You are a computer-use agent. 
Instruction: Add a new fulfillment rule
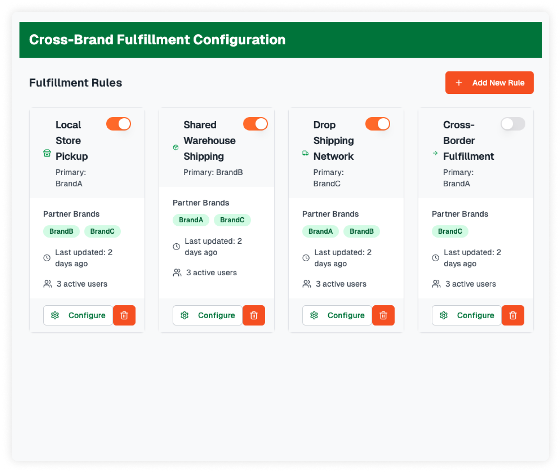[490, 83]
